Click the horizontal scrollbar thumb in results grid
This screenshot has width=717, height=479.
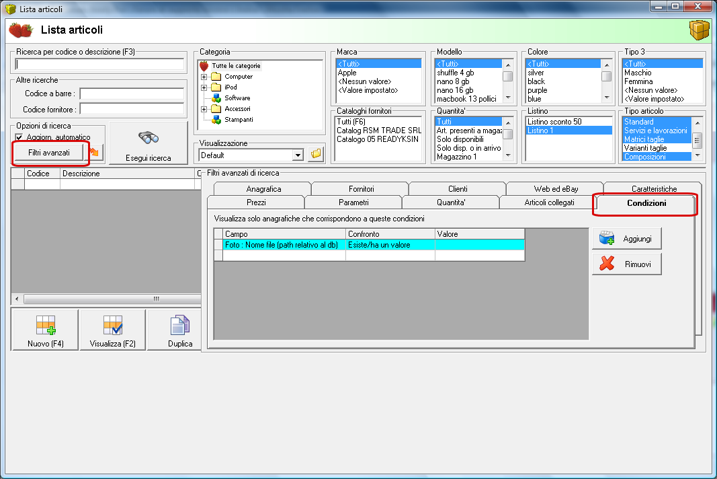[x=112, y=299]
